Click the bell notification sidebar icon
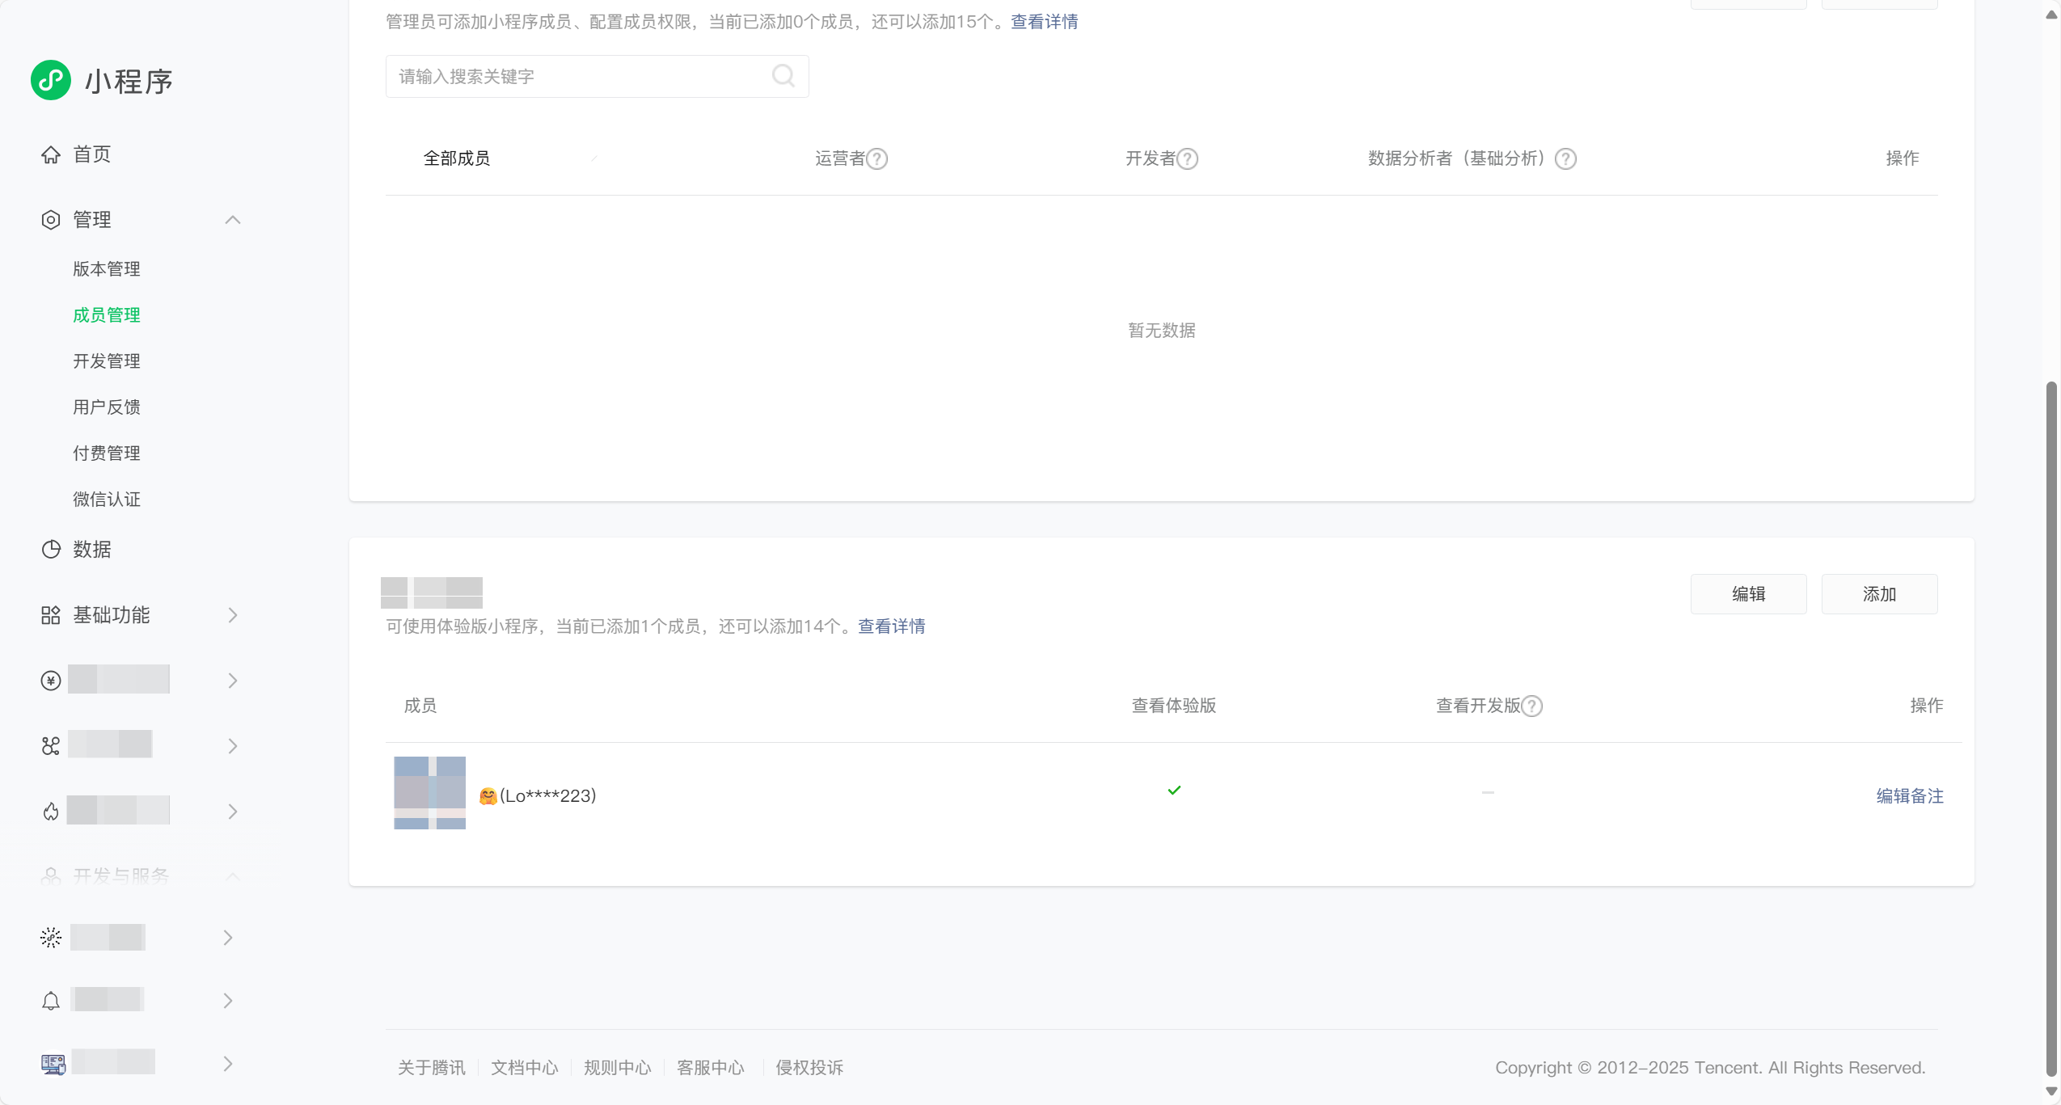The image size is (2061, 1105). click(x=51, y=1001)
